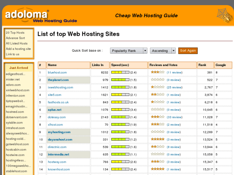Open myhosting.com host link
This screenshot has width=234, height=175.
pos(59,132)
